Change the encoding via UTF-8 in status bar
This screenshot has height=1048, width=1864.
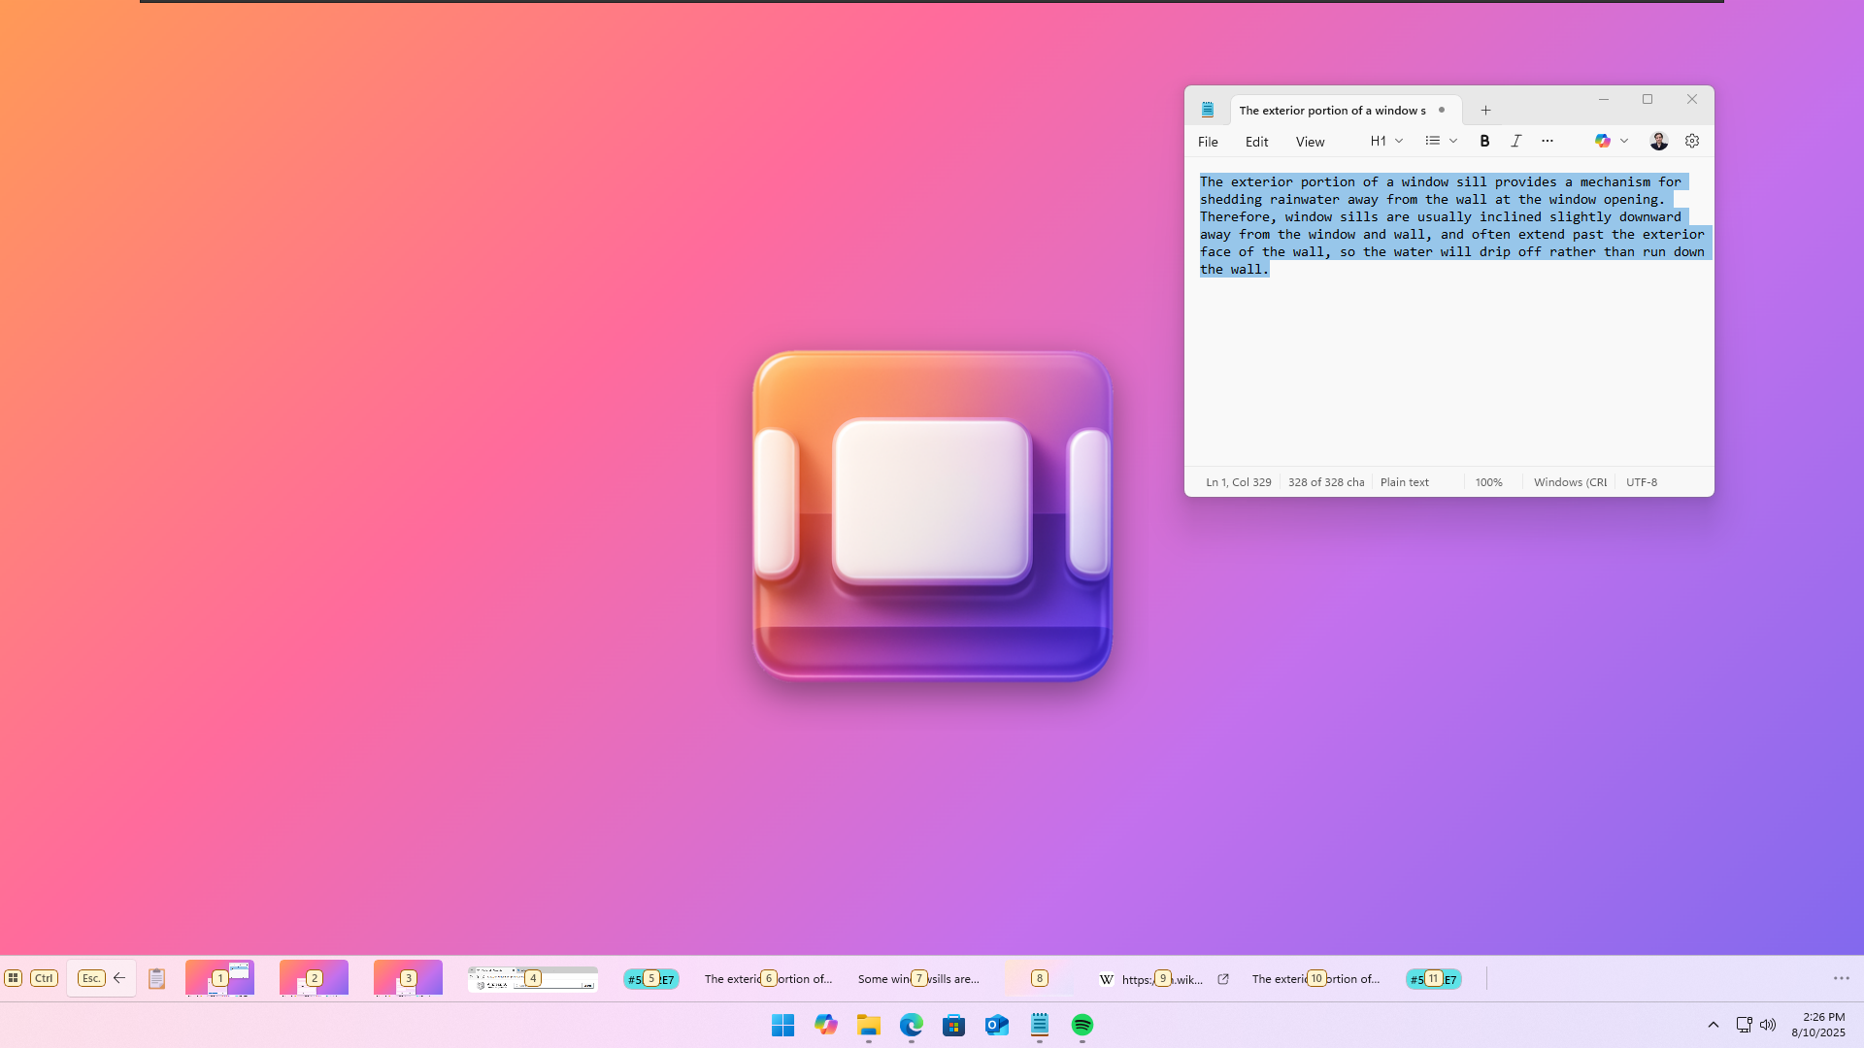coord(1641,481)
